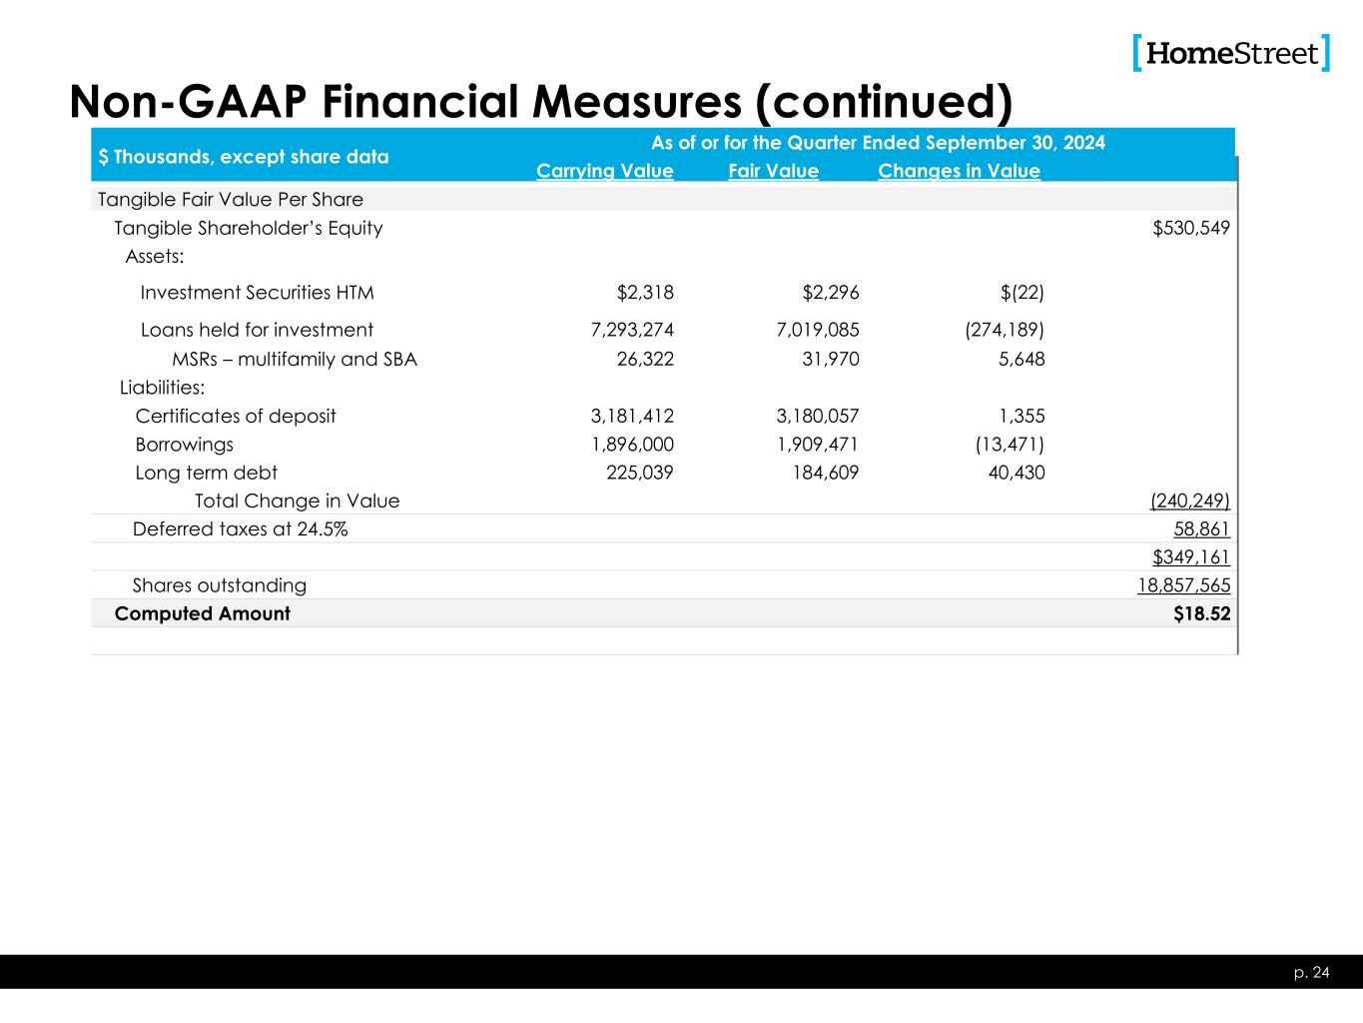1363x1023 pixels.
Task: Click the Deferred taxes at 24.5% label
Action: [x=241, y=528]
